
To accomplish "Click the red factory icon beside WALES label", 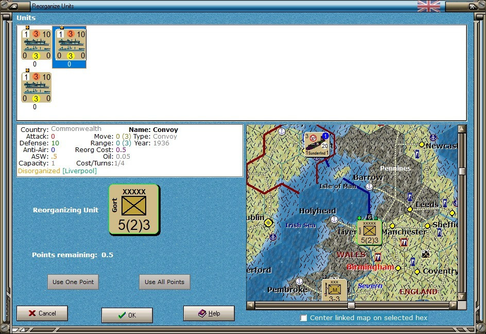I will click(377, 257).
